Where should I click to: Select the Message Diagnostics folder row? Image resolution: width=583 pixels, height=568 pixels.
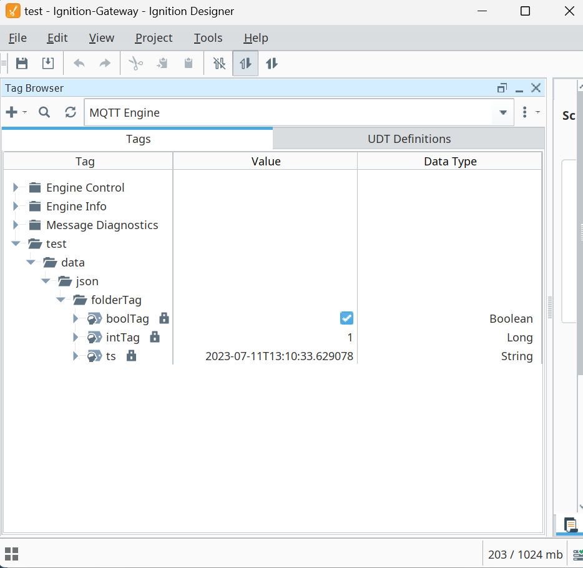tap(102, 225)
